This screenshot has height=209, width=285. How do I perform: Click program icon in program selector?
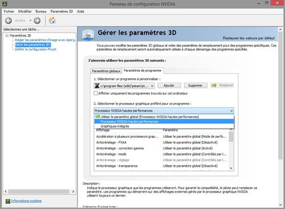pyautogui.click(x=97, y=86)
